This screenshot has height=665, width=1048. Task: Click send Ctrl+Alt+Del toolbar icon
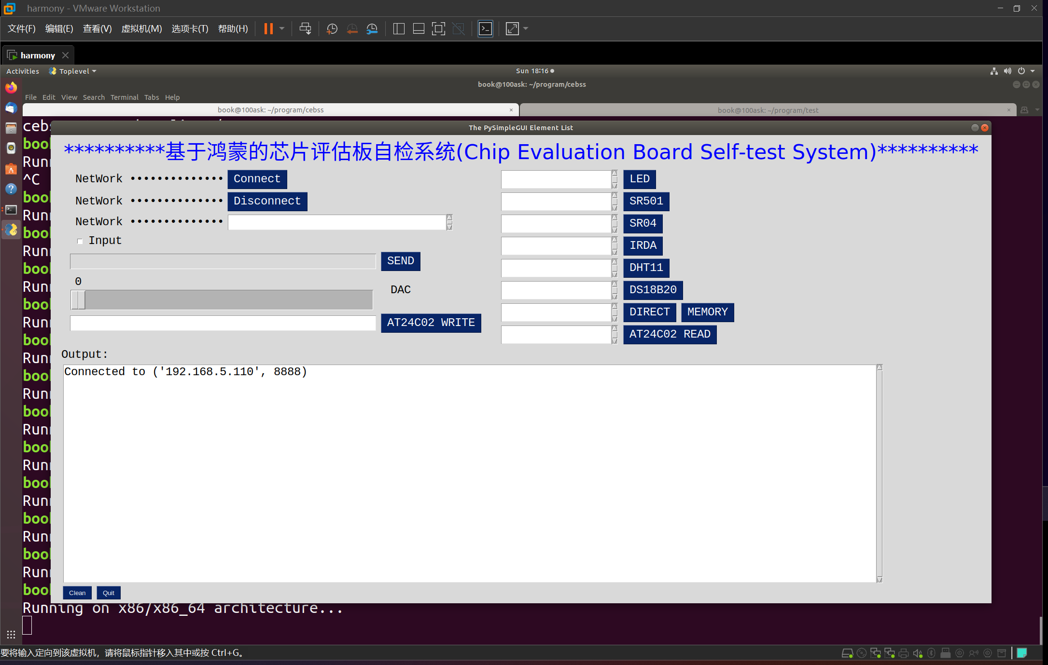(305, 29)
